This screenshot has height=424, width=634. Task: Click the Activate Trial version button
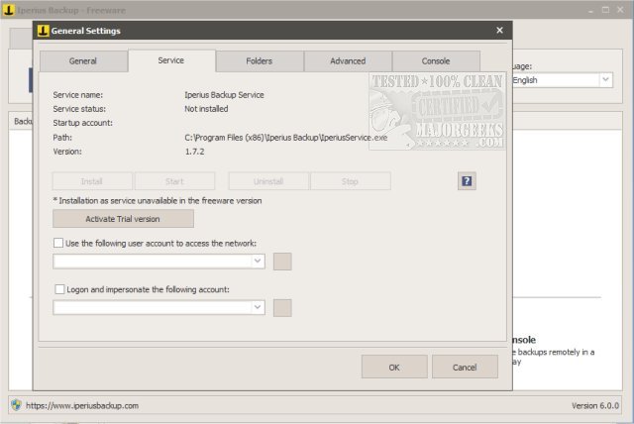click(123, 219)
